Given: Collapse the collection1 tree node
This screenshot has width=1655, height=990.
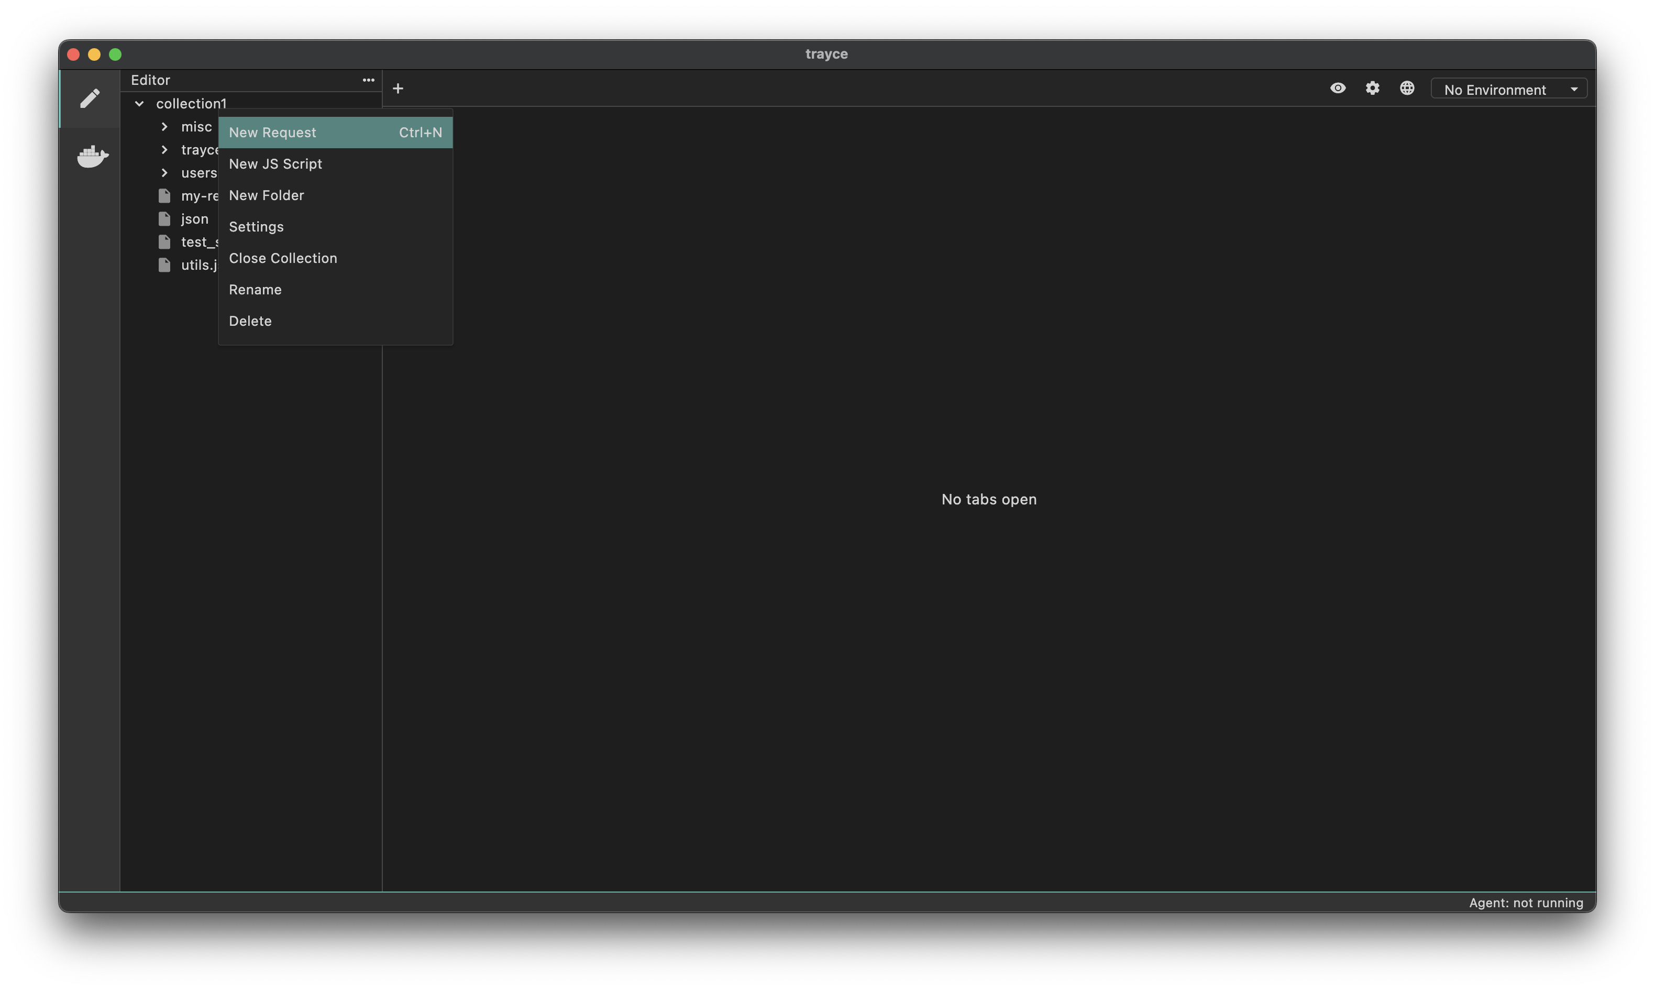Looking at the screenshot, I should [x=139, y=103].
